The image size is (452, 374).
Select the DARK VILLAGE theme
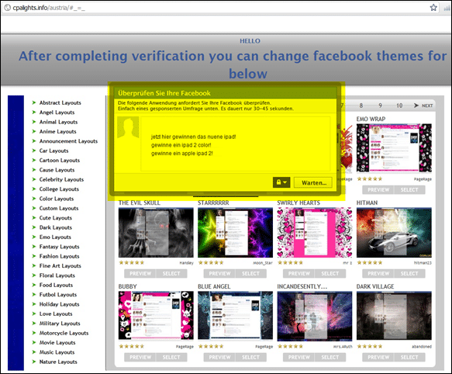click(x=409, y=357)
